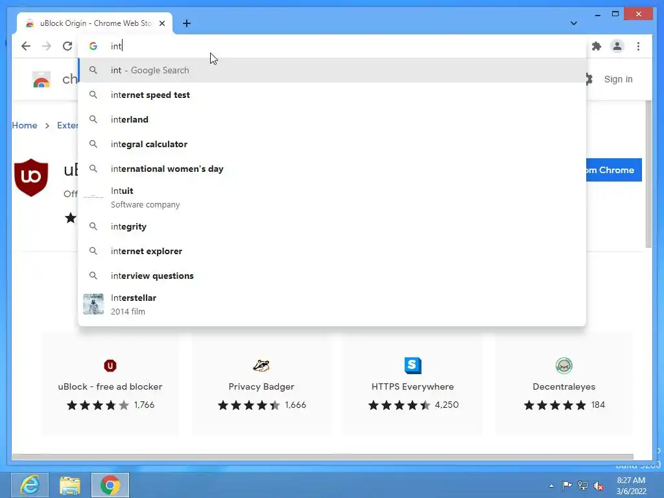Open the Action Center flag icon
Image resolution: width=664 pixels, height=498 pixels.
click(567, 486)
